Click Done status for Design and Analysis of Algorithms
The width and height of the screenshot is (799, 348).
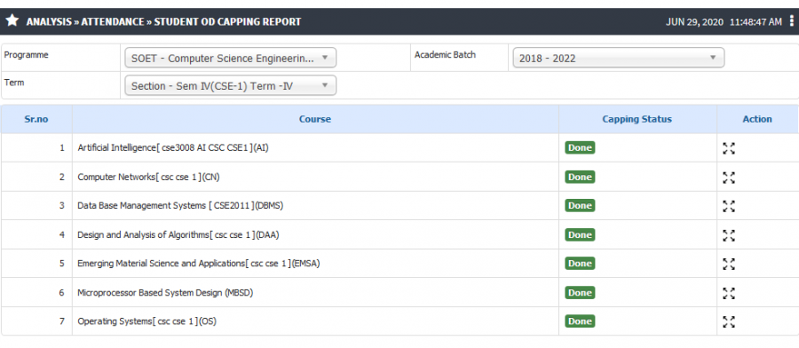pyautogui.click(x=580, y=234)
